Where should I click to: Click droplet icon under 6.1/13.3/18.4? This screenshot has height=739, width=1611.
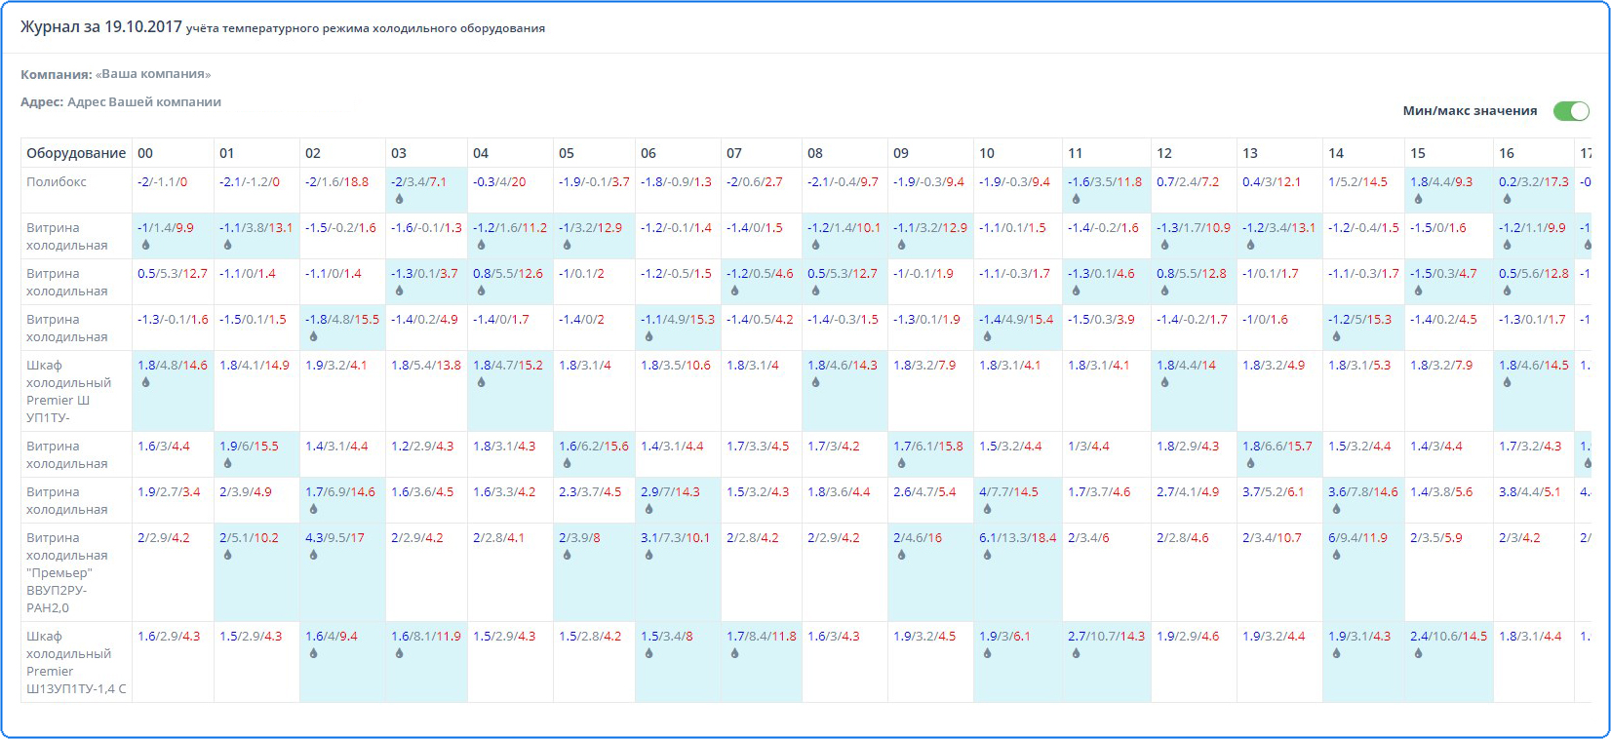[x=987, y=555]
